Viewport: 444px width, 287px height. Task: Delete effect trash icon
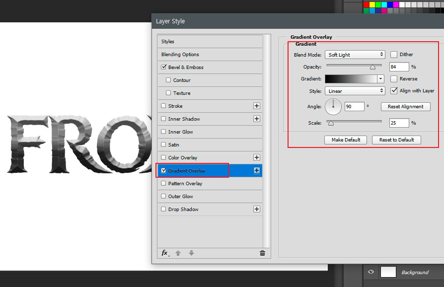pos(263,253)
